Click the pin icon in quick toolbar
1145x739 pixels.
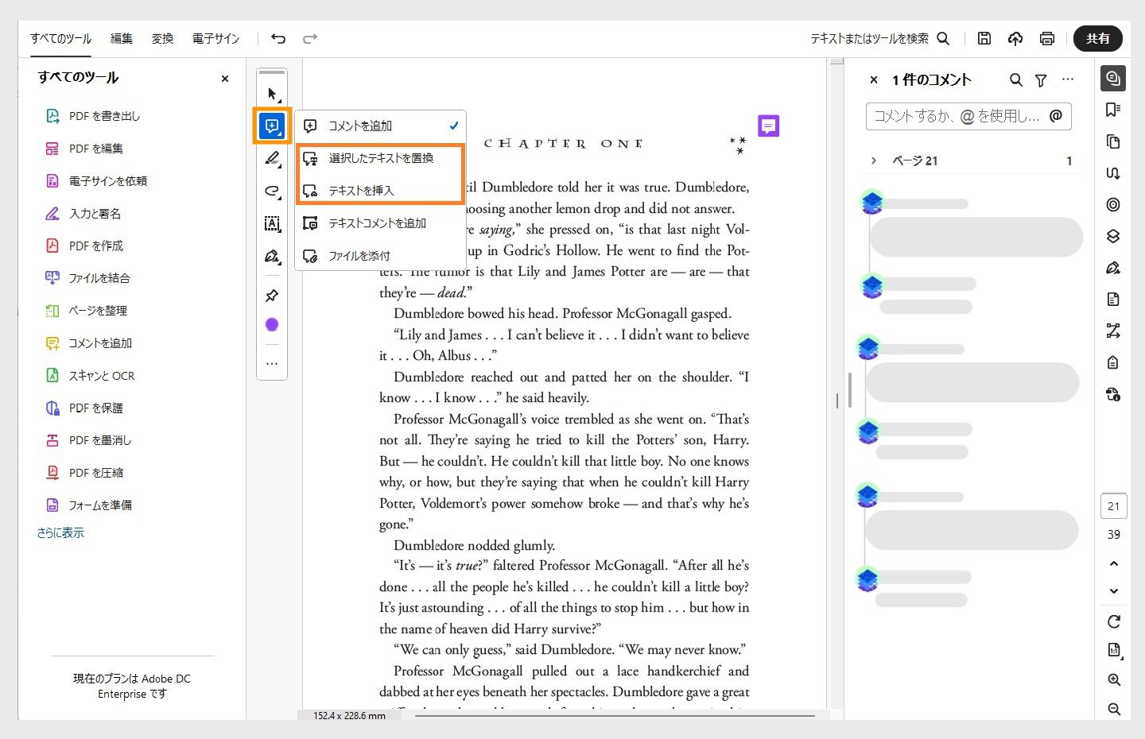tap(272, 296)
